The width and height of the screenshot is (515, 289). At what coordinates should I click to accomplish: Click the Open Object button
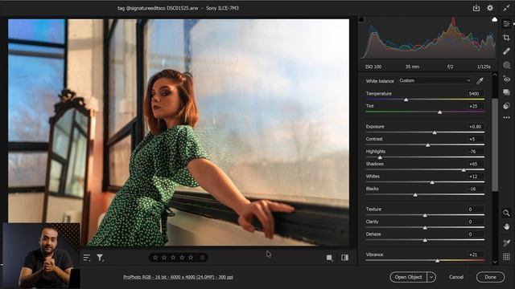(x=408, y=277)
